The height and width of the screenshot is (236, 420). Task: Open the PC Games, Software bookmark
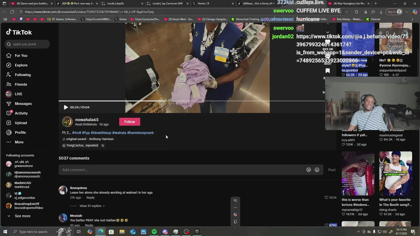62,19
